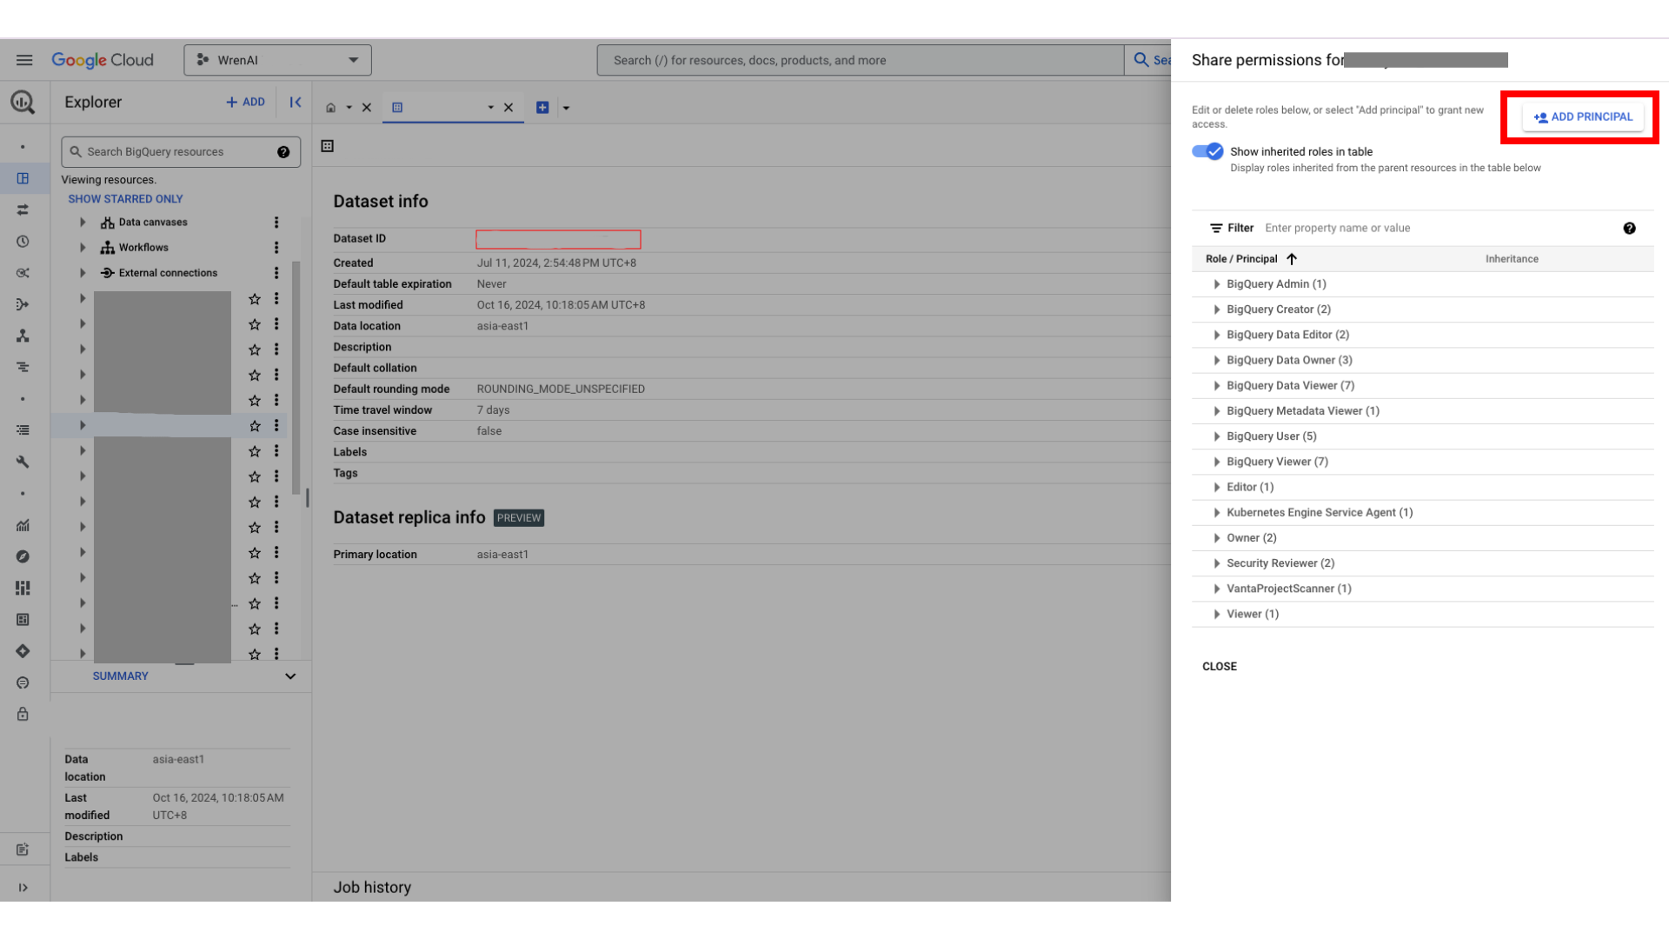Open the home tab dropdown arrow
The height and width of the screenshot is (939, 1669).
coord(349,108)
